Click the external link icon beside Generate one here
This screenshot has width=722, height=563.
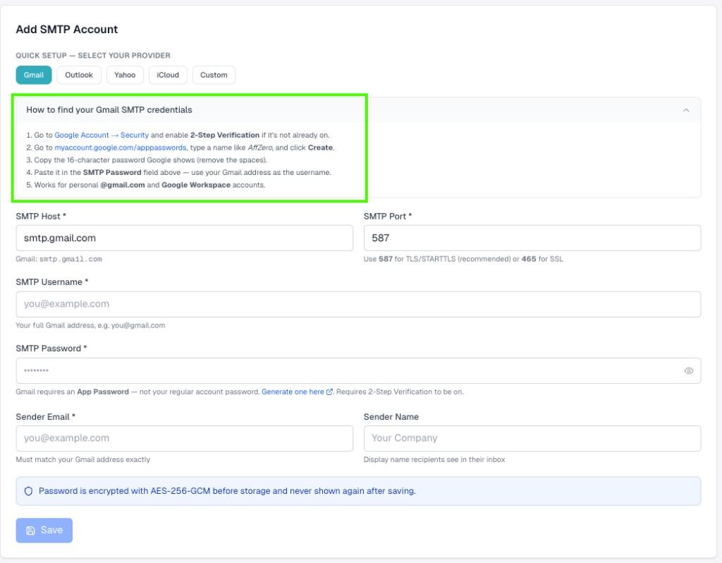[329, 392]
